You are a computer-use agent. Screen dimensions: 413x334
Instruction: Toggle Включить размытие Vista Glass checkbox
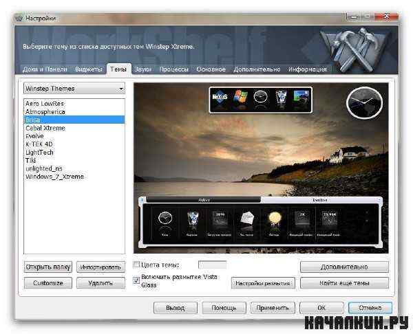coord(136,280)
